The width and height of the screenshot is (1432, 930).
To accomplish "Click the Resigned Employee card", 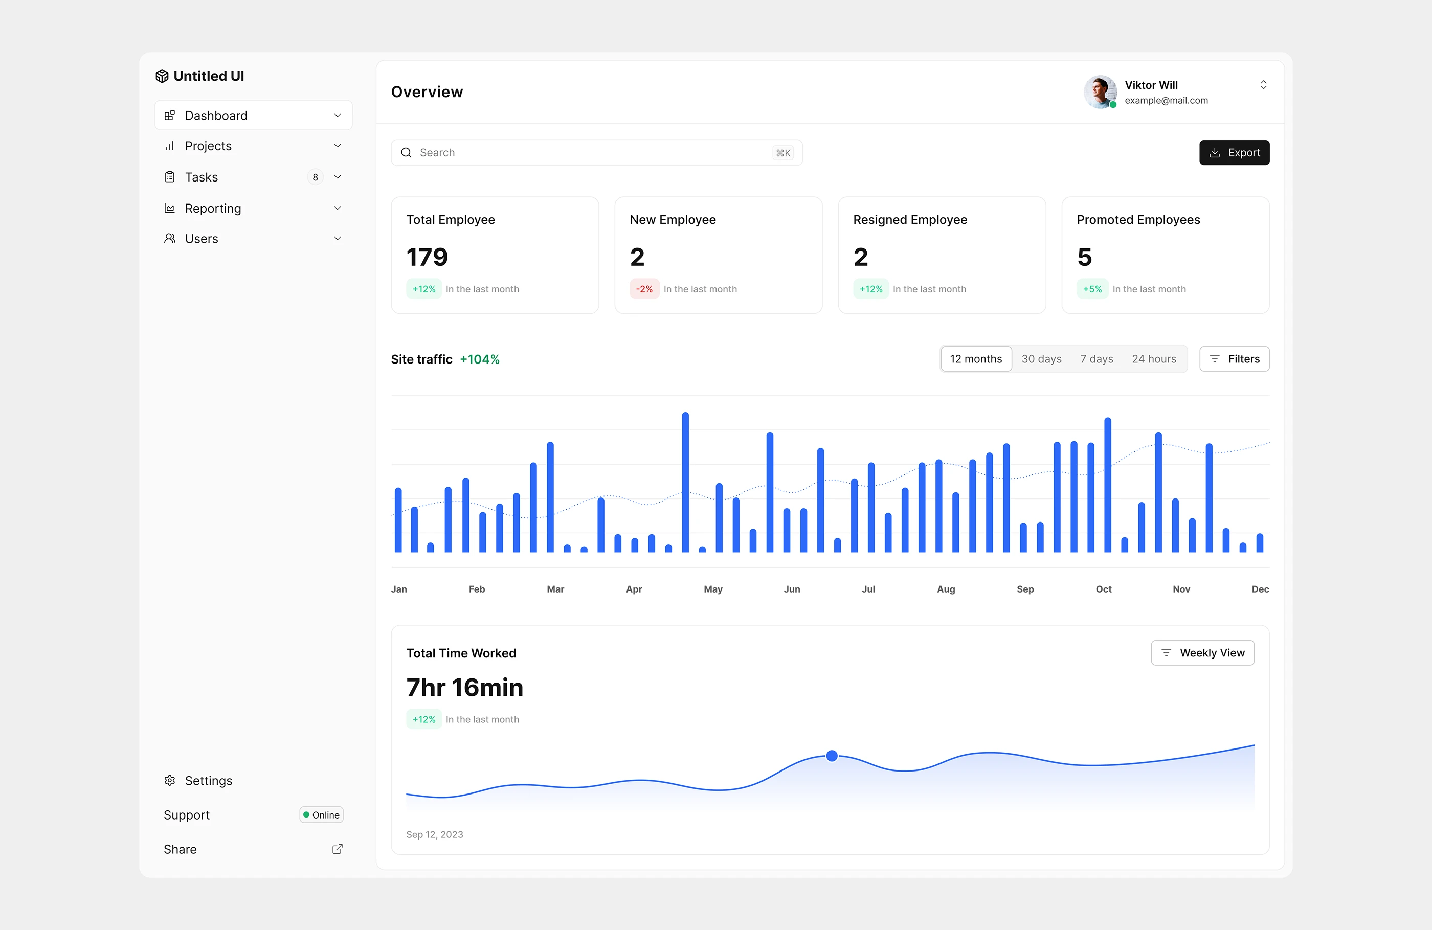I will [942, 255].
